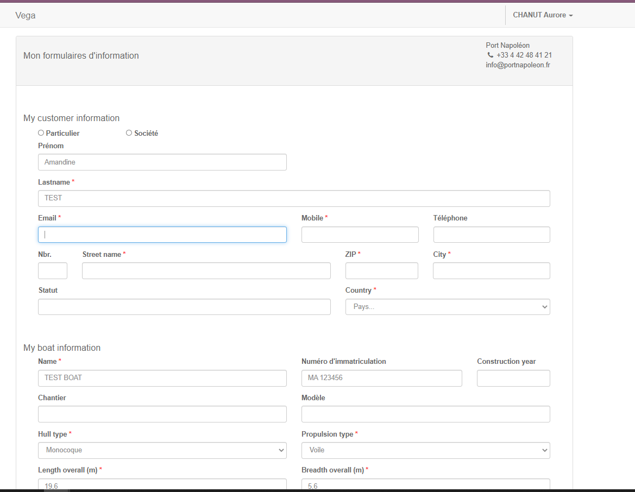This screenshot has height=492, width=635.
Task: Select the Particulier radio button
Action: pyautogui.click(x=41, y=133)
